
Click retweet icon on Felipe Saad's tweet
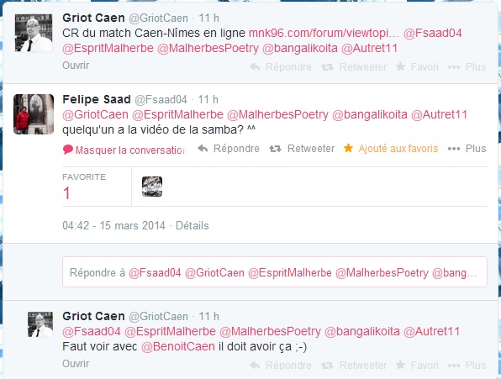[275, 149]
